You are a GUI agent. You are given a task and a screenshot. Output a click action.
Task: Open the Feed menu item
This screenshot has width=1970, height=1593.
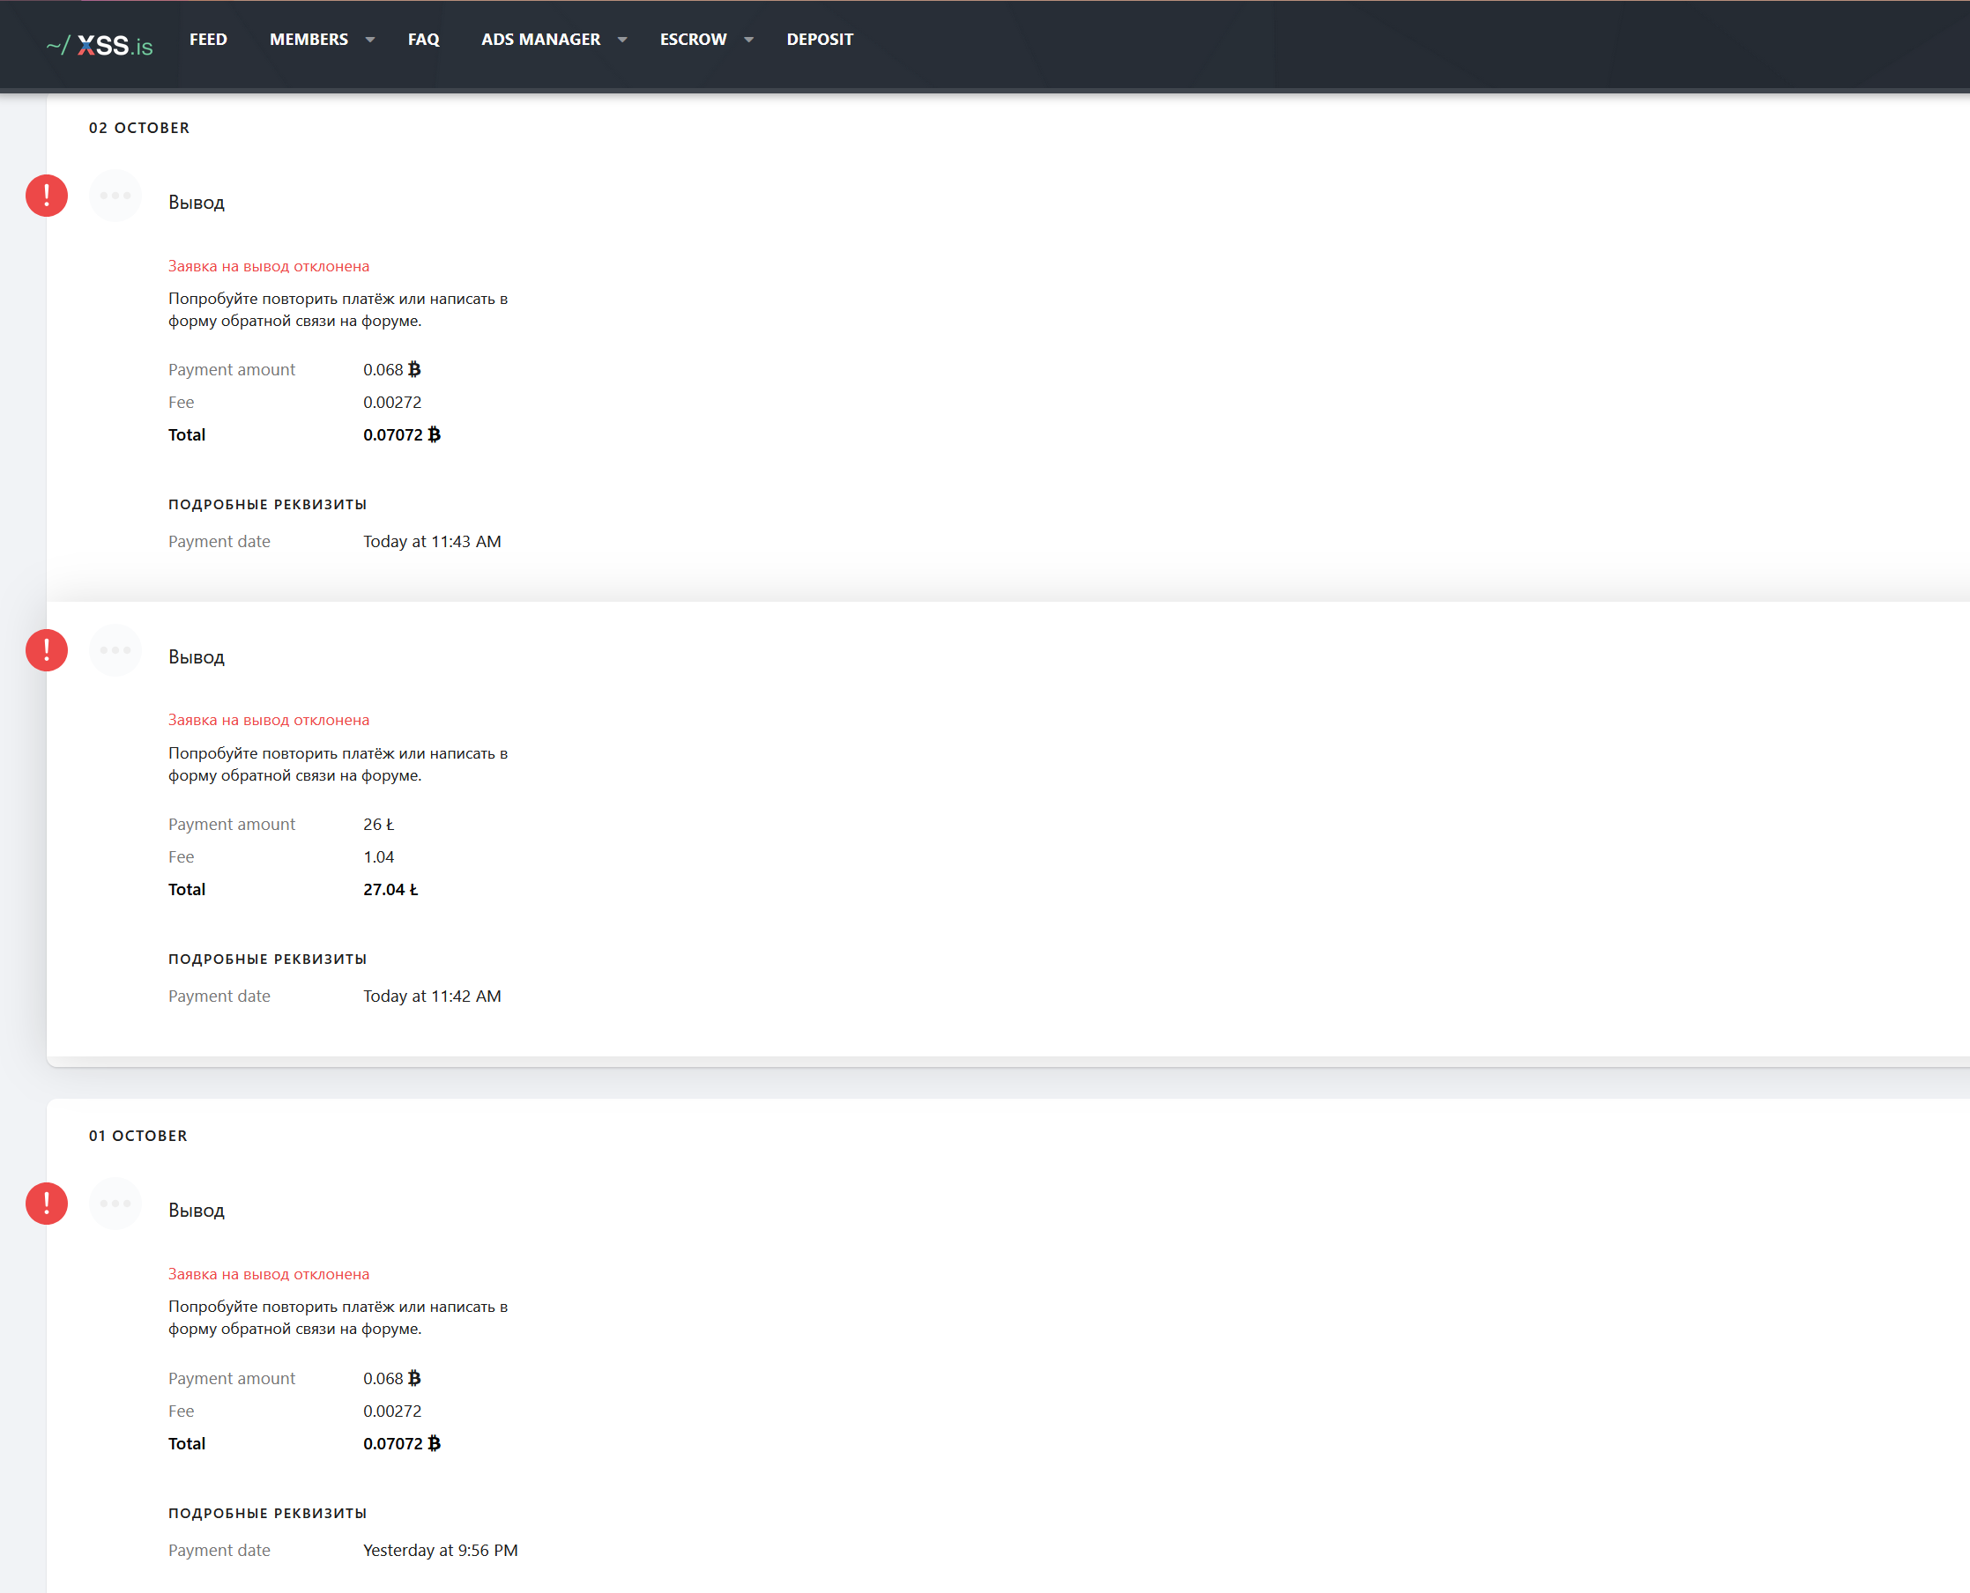(208, 40)
